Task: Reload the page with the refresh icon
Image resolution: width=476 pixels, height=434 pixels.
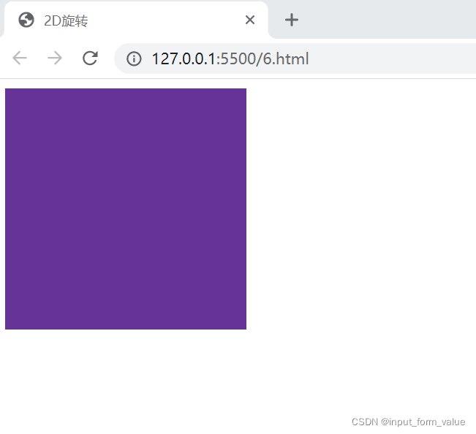Action: coord(90,58)
